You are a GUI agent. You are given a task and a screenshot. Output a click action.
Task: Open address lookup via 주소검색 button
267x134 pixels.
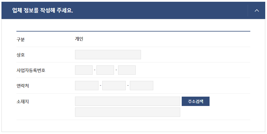[x=196, y=101]
